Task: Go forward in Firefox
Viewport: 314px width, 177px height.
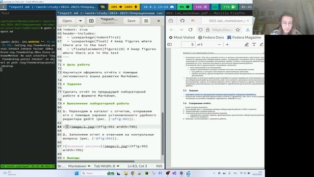Action: [181, 29]
